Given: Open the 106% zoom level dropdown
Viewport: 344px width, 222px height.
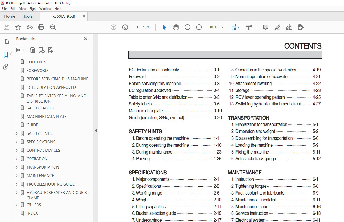Looking at the screenshot, I should [222, 27].
